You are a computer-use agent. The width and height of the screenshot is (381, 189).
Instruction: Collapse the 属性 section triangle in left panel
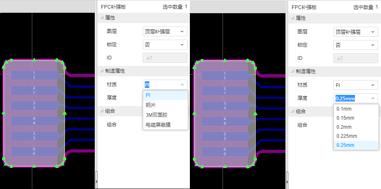coord(102,18)
